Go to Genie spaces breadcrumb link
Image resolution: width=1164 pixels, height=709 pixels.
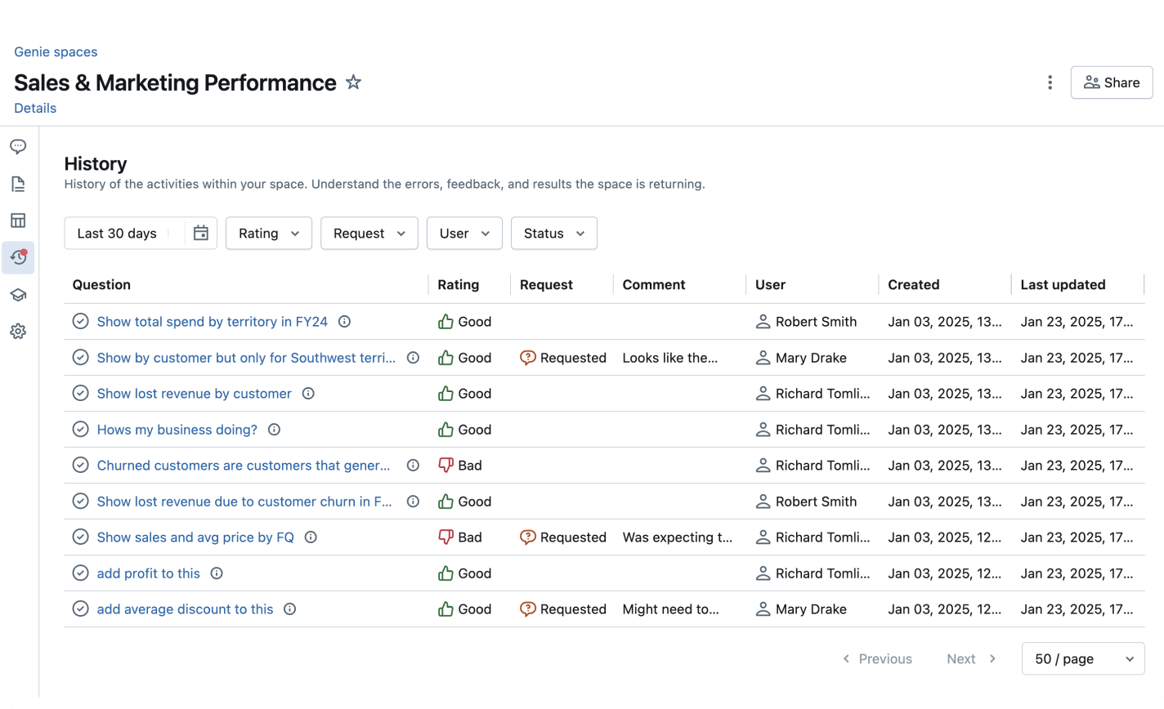coord(56,52)
